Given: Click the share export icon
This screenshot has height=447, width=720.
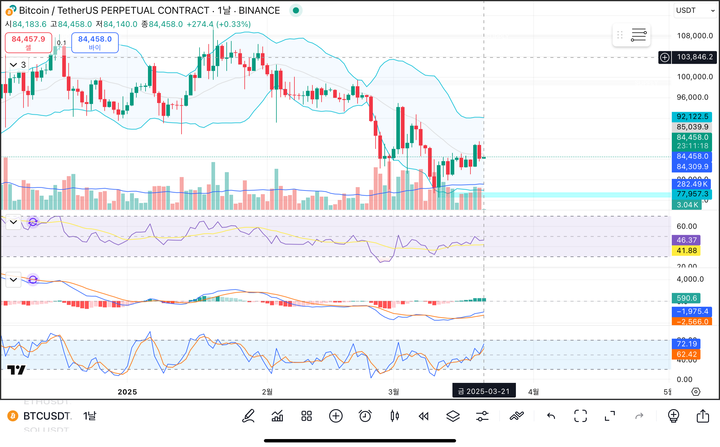Looking at the screenshot, I should click(703, 416).
